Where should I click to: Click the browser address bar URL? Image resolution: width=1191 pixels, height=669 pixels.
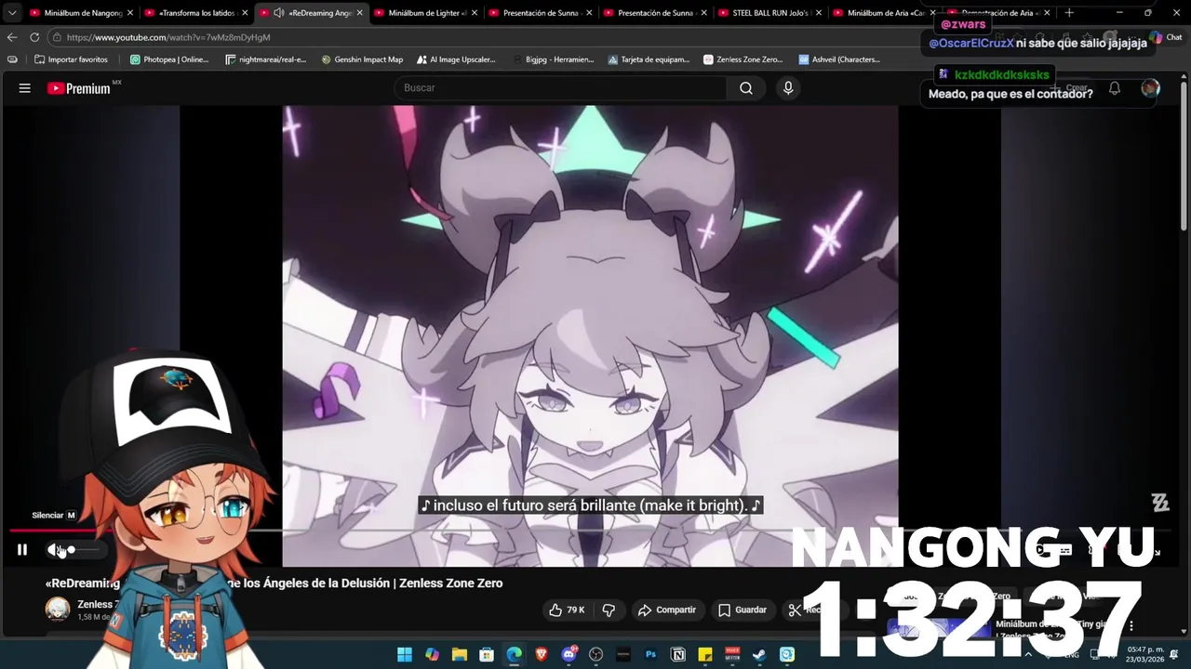[168, 37]
